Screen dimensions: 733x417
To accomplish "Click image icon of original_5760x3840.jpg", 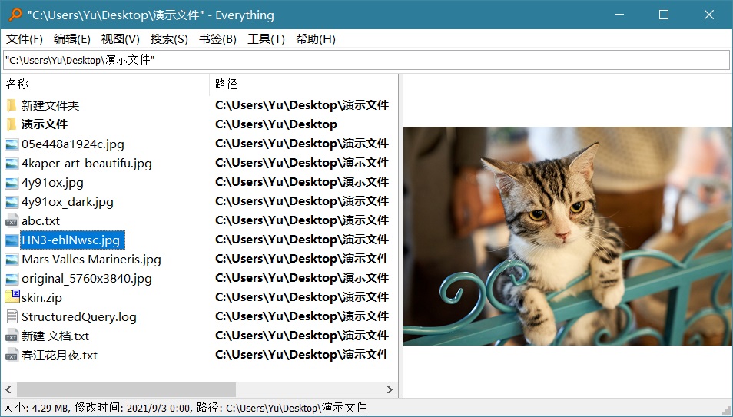I will (12, 279).
